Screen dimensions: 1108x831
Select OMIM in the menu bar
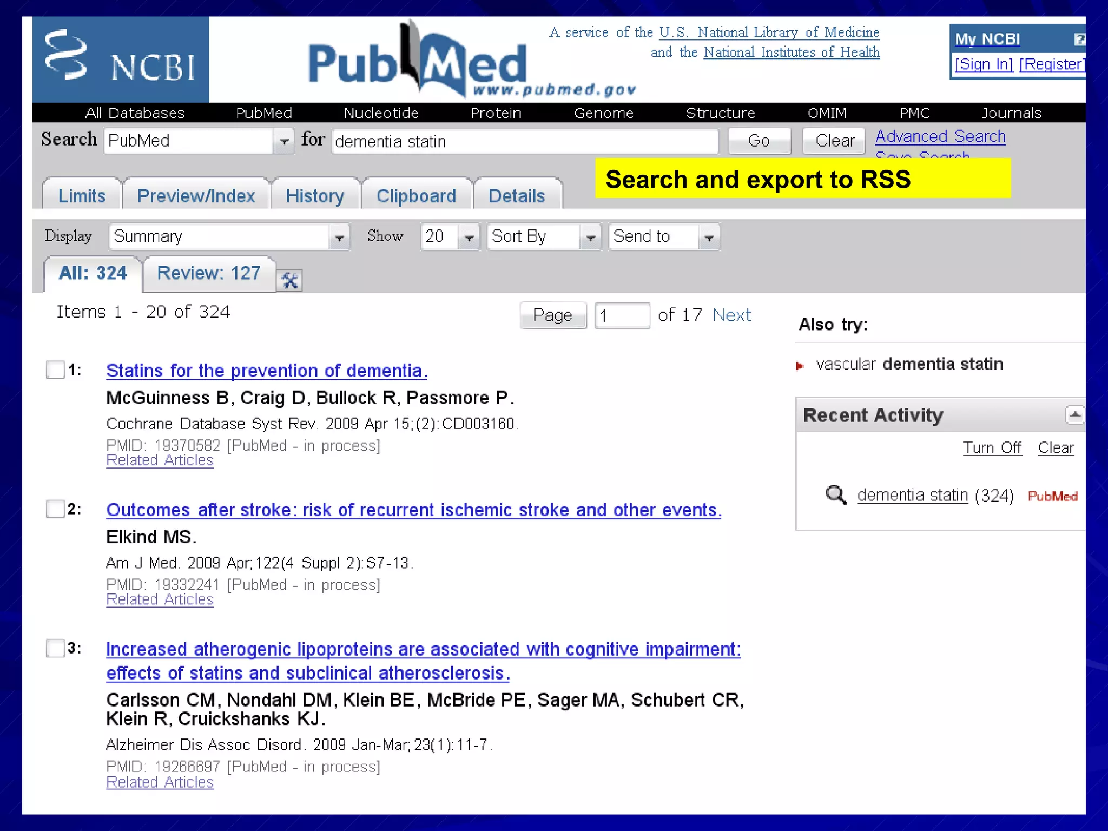tap(827, 113)
